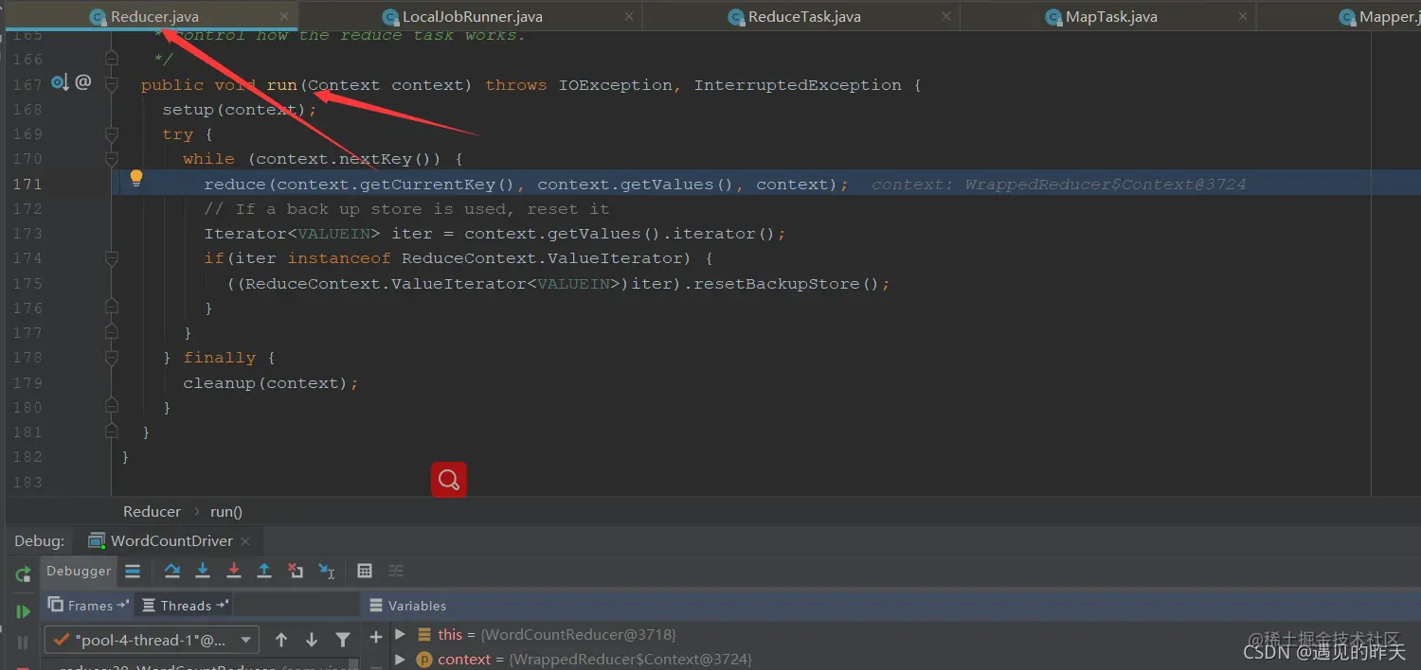Expand the 'context' variable node

[x=400, y=659]
